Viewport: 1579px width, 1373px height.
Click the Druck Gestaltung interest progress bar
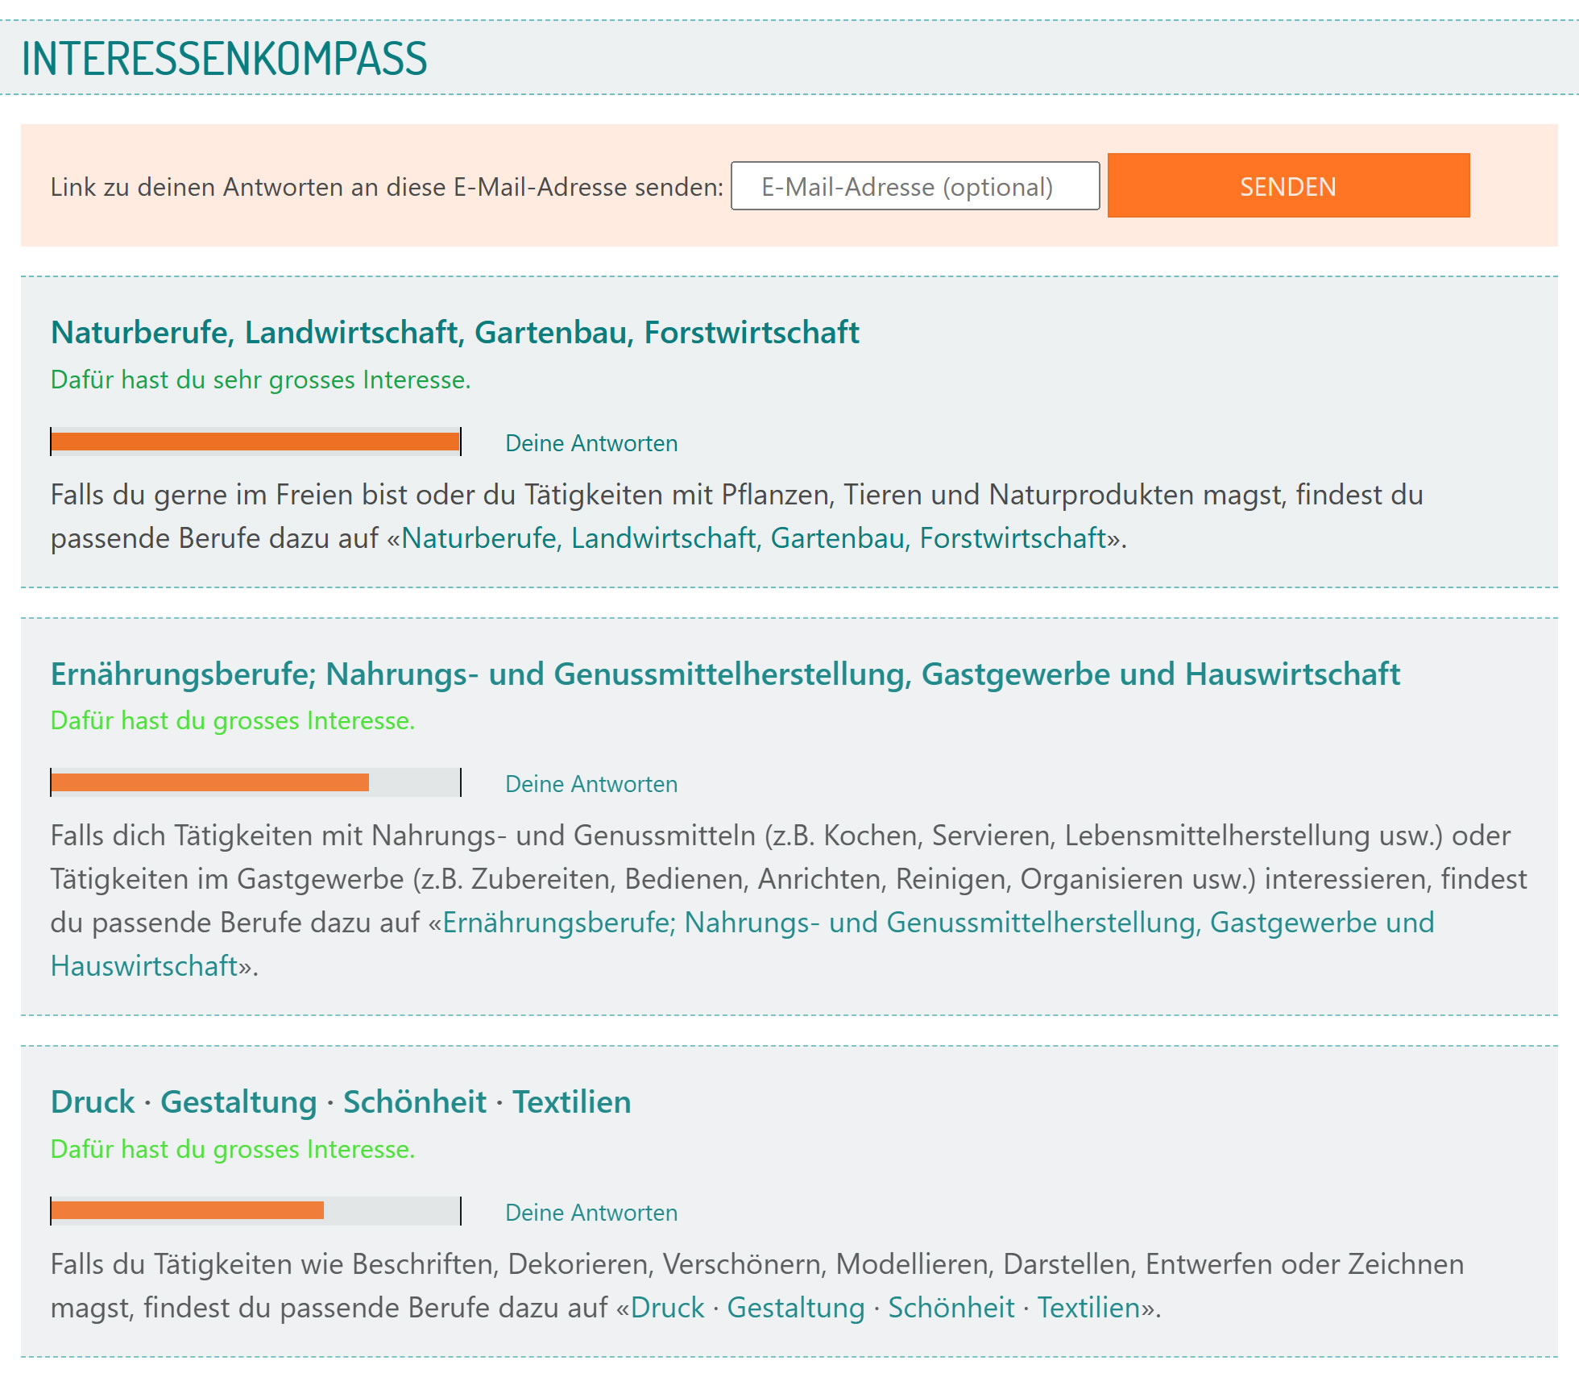coord(255,1211)
